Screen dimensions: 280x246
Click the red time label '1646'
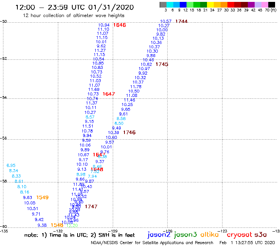pyautogui.click(x=120, y=25)
